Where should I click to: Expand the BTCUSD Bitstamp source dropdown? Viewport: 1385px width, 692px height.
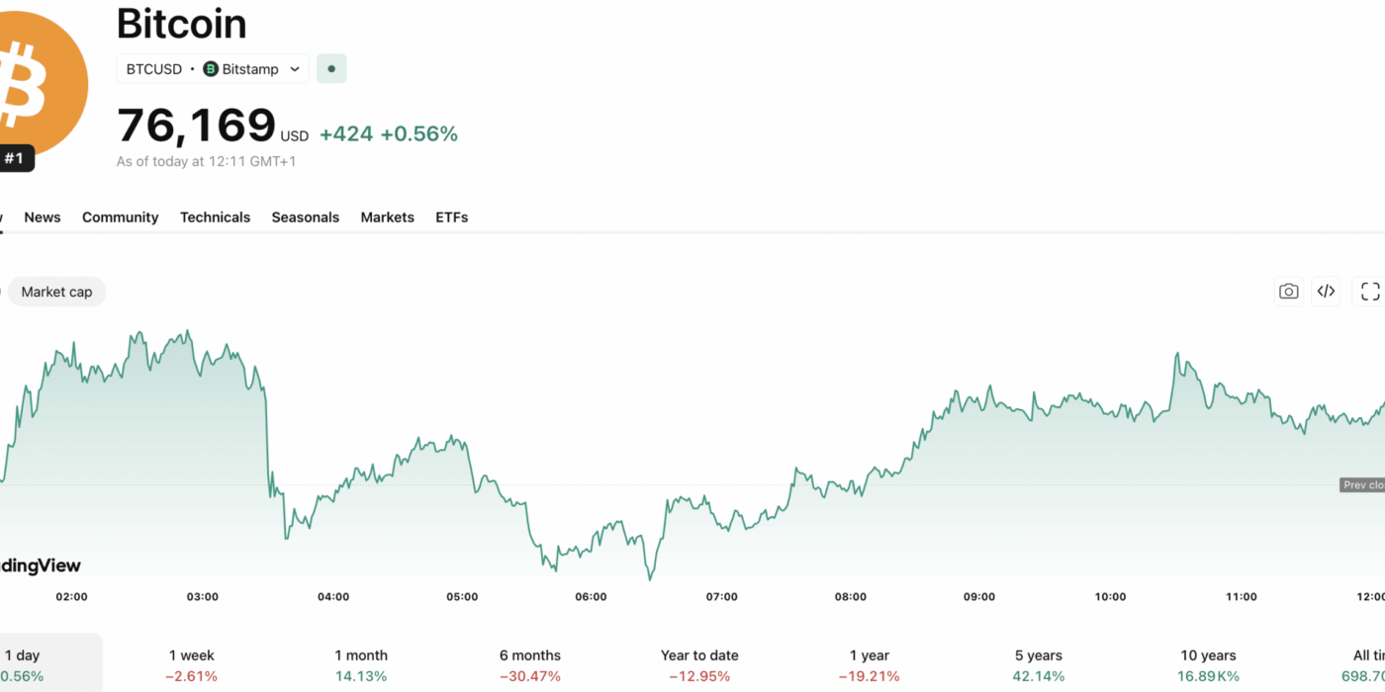point(295,69)
